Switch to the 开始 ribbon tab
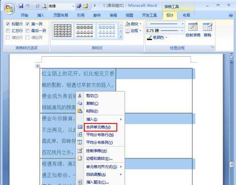236x185 pixels. pos(25,15)
